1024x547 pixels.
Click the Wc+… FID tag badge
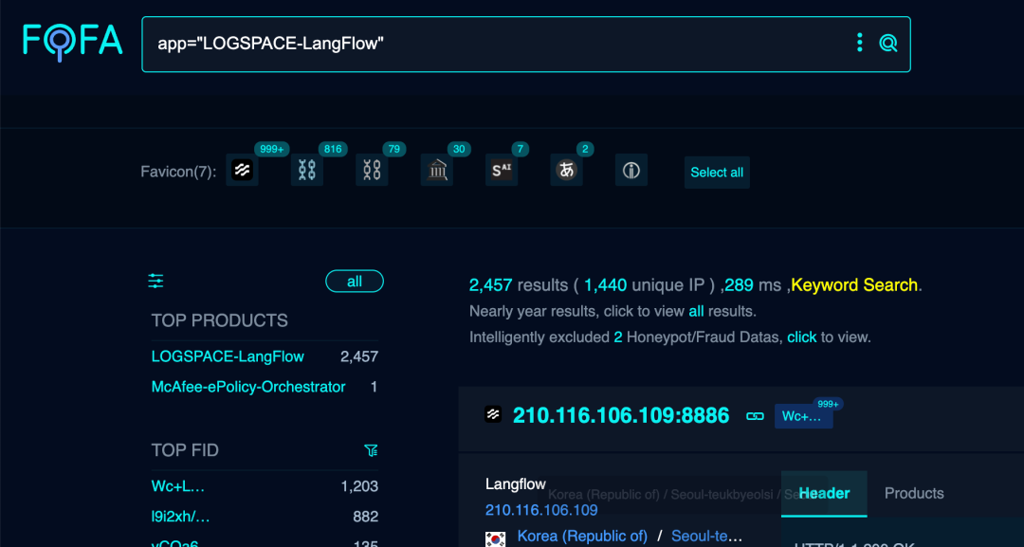pyautogui.click(x=803, y=416)
